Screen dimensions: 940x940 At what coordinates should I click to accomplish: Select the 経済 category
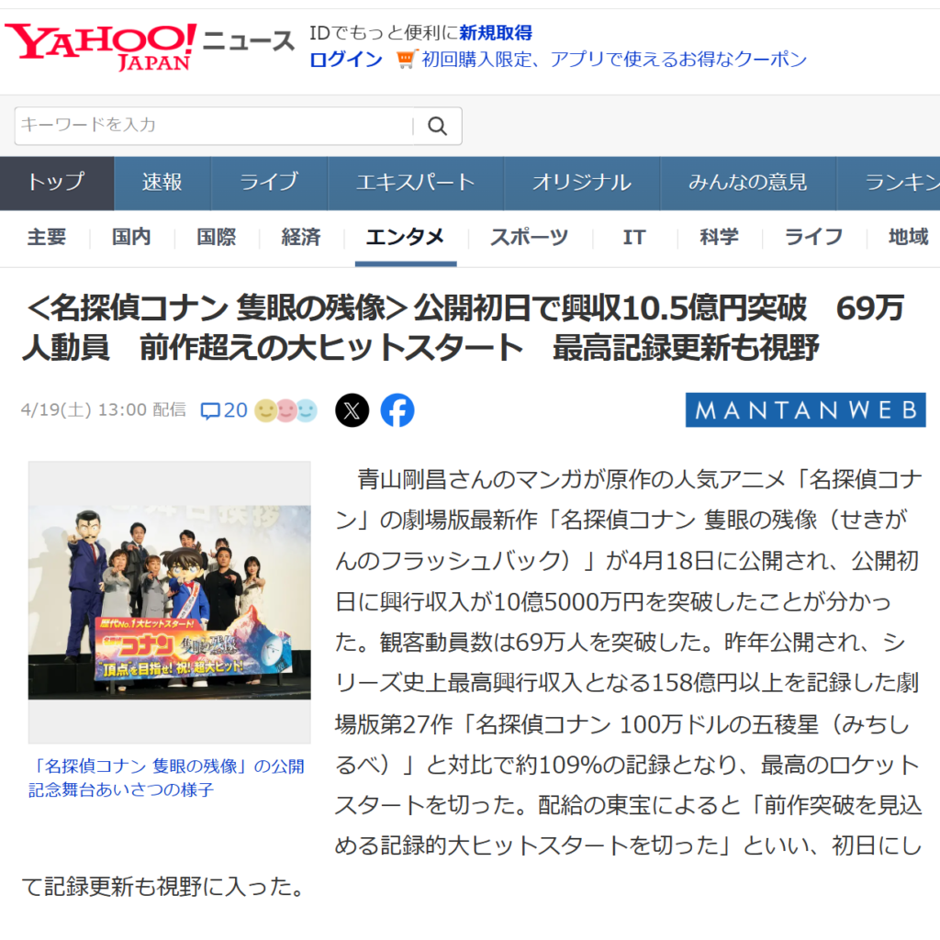pos(301,238)
